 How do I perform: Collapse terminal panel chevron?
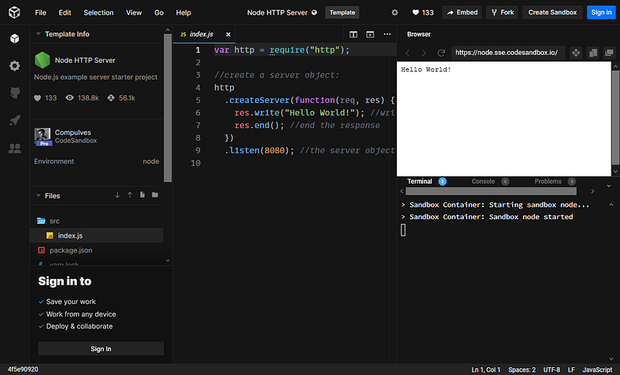[x=609, y=186]
